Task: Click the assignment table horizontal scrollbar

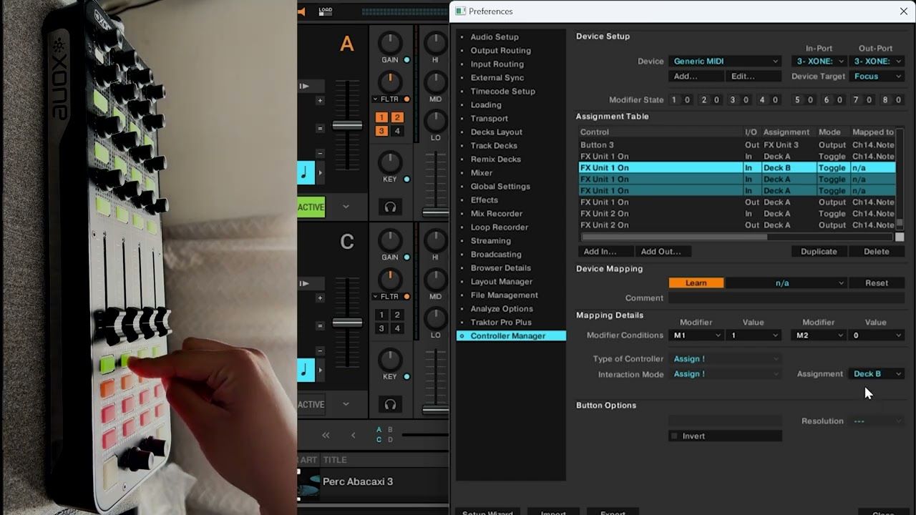Action: [x=674, y=237]
